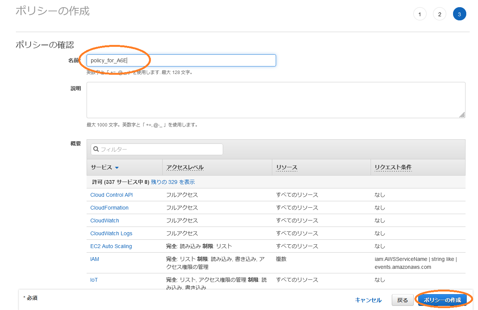
Task: Open the CloudWatch service link
Action: (x=104, y=221)
